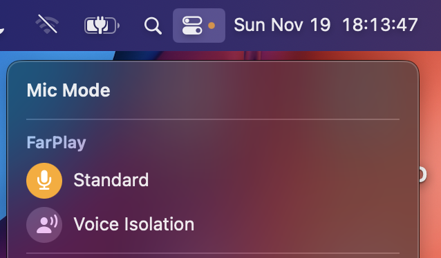Click the orange microphone-in-use indicator dot

point(212,26)
